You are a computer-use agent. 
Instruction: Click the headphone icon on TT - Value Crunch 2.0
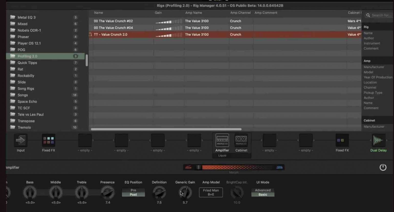[90, 34]
